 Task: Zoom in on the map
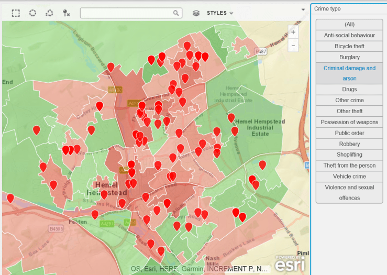pos(293,32)
